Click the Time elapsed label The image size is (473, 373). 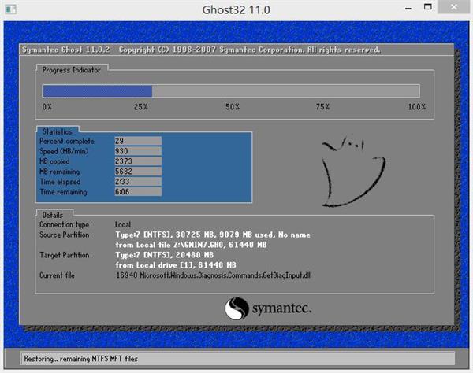pyautogui.click(x=60, y=182)
